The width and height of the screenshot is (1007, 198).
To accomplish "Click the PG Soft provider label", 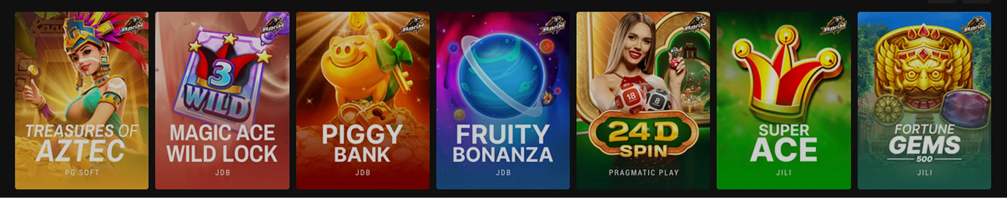I will click(x=82, y=173).
